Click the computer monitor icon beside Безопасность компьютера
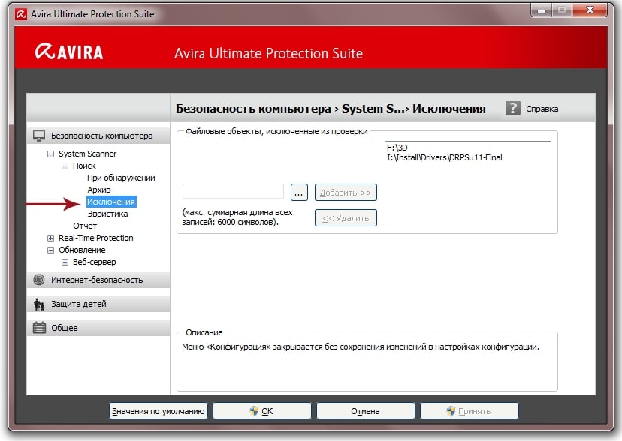Viewport: 622px width, 441px height. [39, 136]
